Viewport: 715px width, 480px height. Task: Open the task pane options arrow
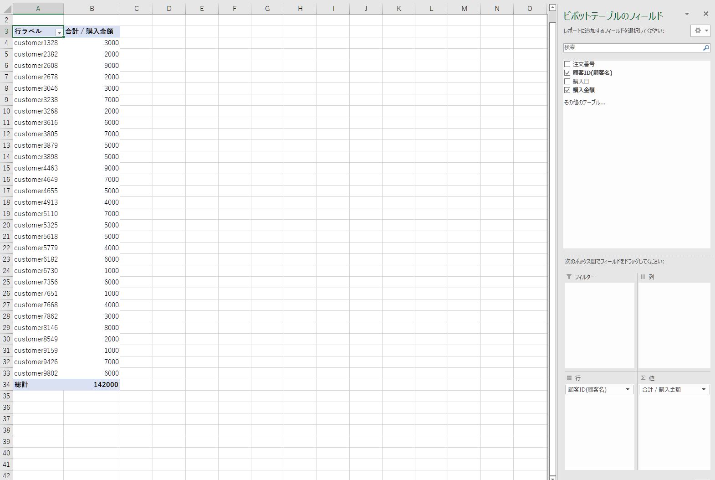point(687,14)
